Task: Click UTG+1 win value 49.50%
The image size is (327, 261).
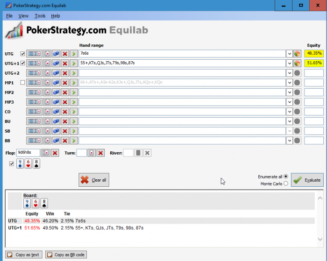Action: (50, 228)
